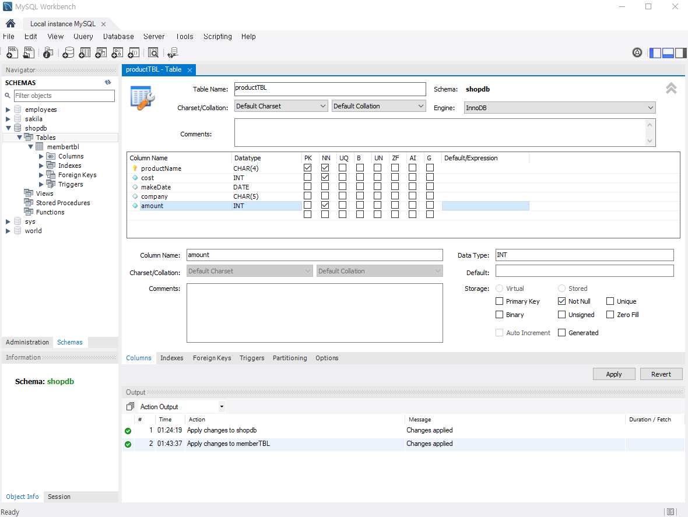Switch to the Partitioning tab
The width and height of the screenshot is (688, 517).
(290, 358)
